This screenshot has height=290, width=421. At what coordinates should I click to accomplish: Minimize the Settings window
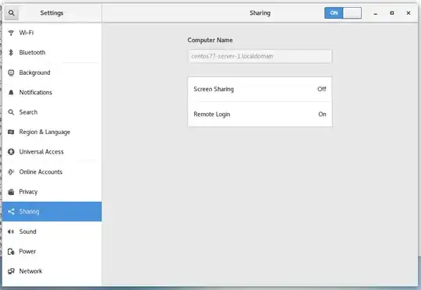[x=375, y=13]
